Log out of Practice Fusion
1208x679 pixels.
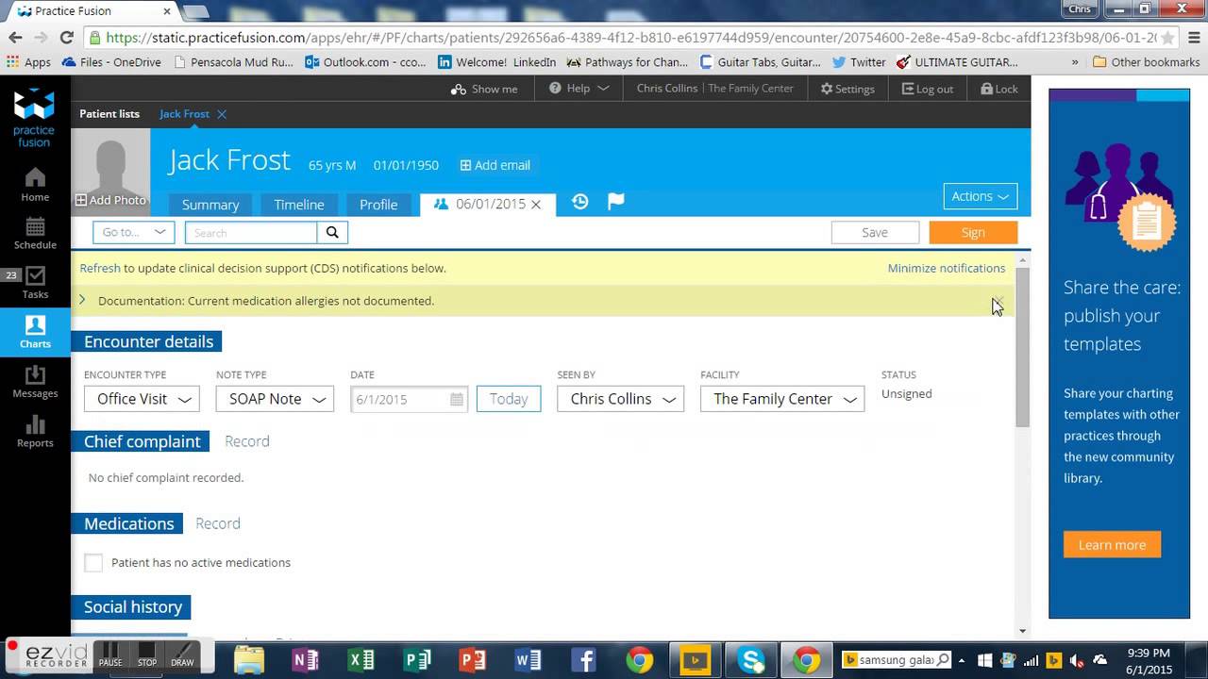click(928, 89)
